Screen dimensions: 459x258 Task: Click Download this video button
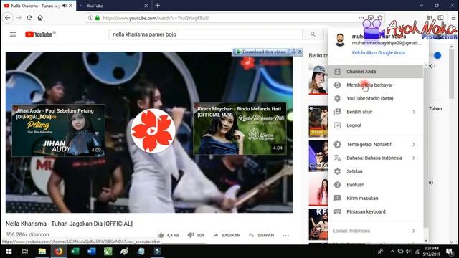coord(261,52)
